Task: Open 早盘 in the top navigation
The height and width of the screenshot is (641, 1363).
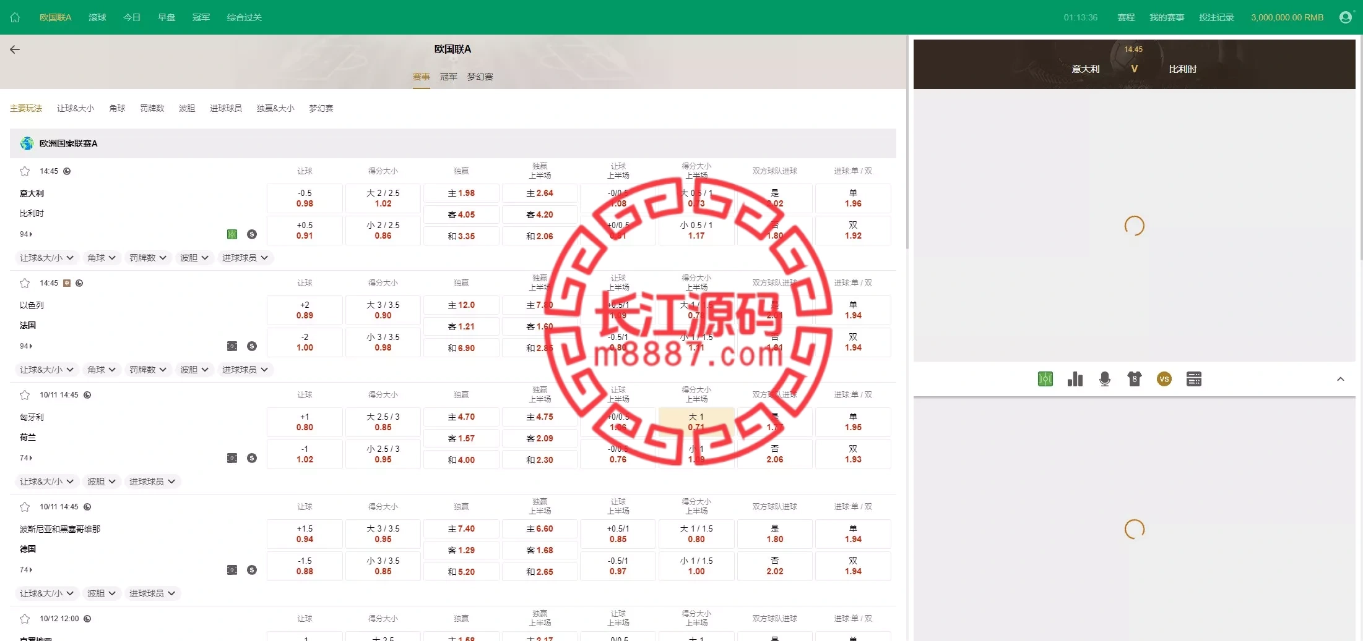Action: (167, 17)
